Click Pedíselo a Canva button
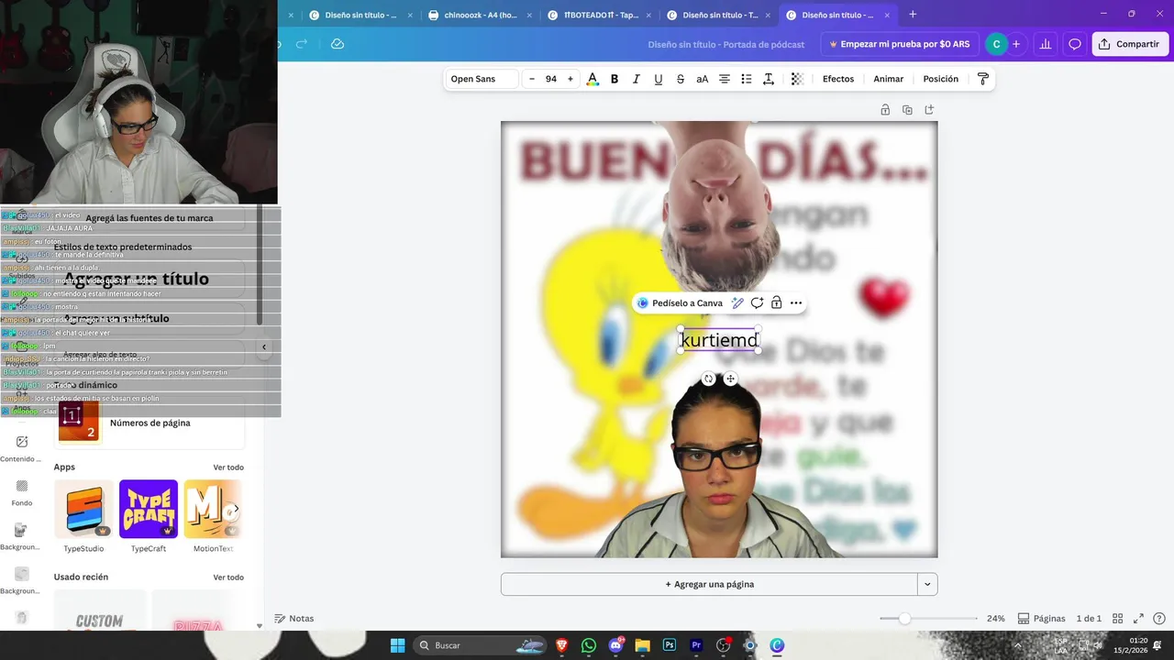This screenshot has height=660, width=1174. 680,303
